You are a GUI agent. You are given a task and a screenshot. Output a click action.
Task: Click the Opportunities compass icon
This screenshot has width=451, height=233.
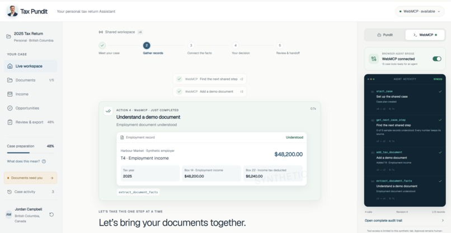10,108
